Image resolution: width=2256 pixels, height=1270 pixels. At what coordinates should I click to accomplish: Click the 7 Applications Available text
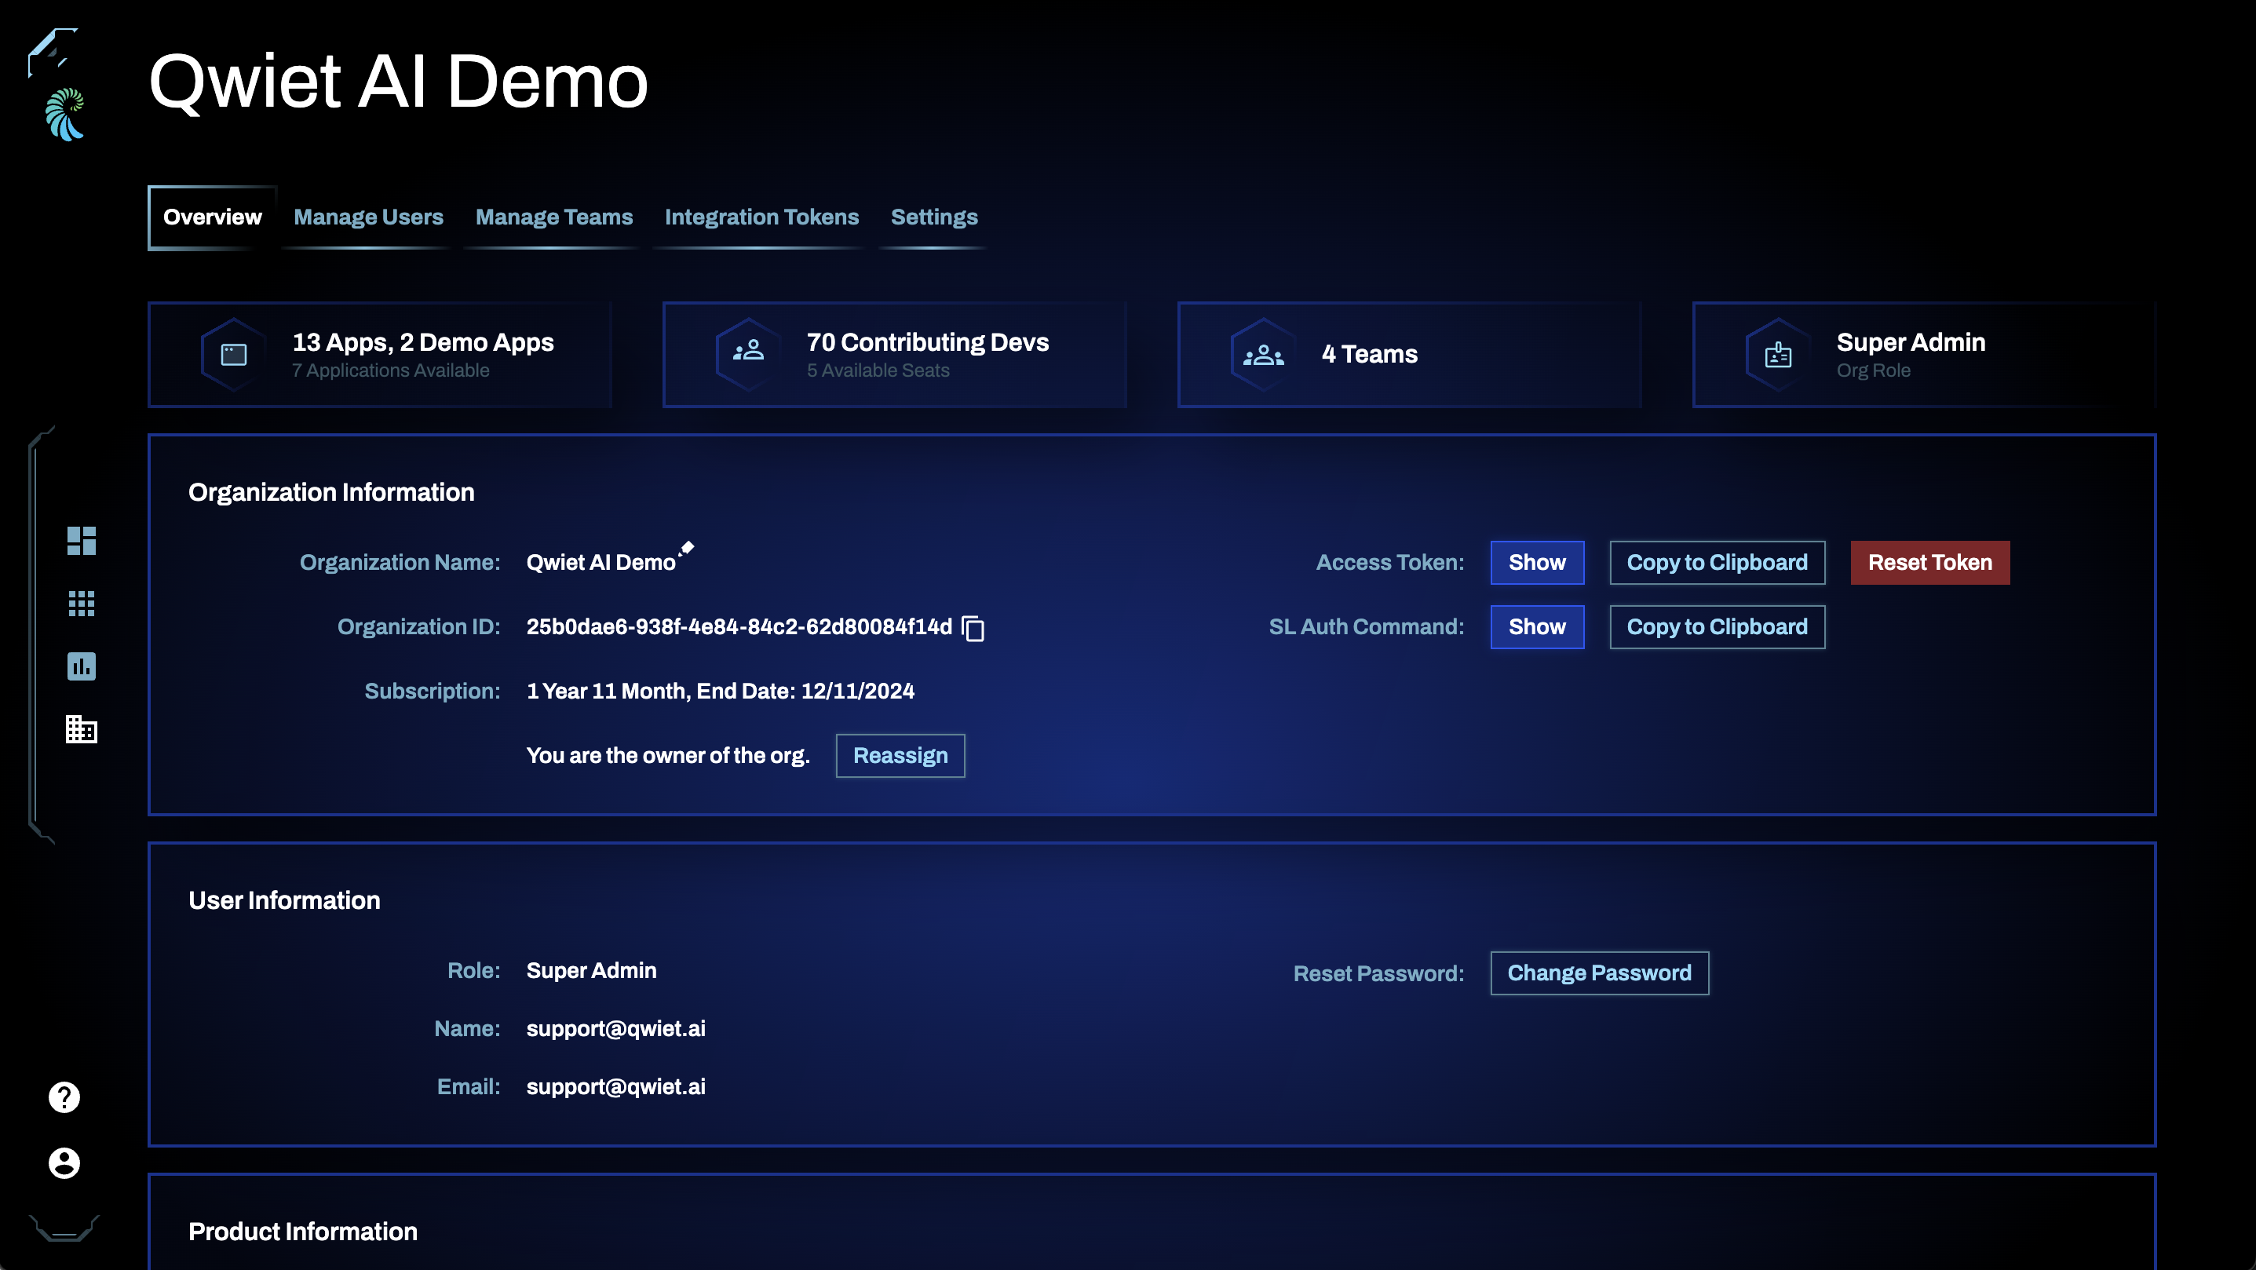(x=391, y=370)
